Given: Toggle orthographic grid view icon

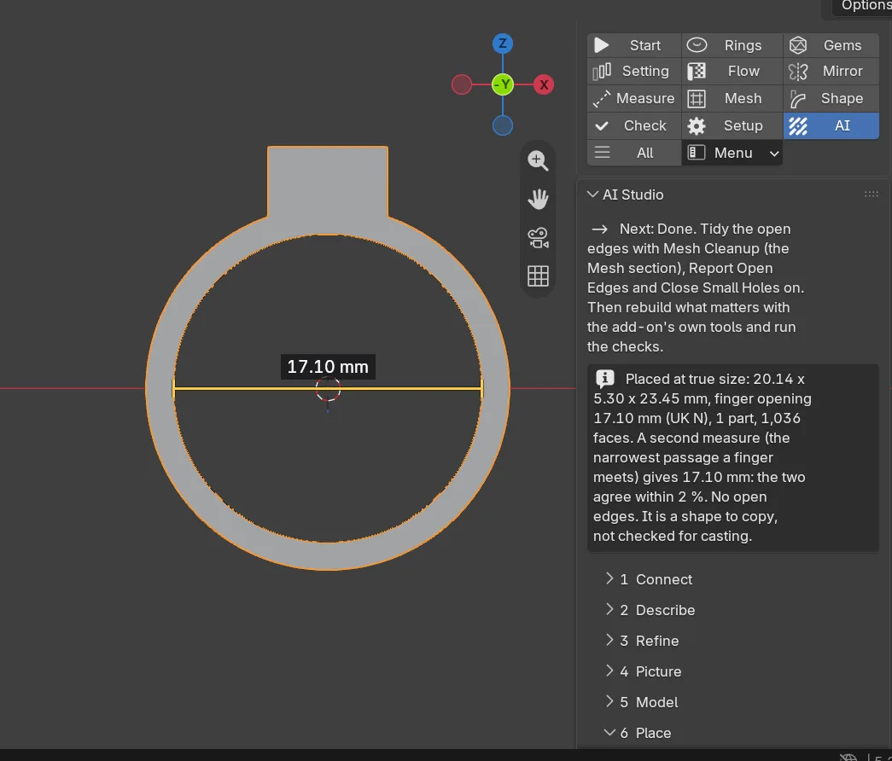Looking at the screenshot, I should 538,276.
